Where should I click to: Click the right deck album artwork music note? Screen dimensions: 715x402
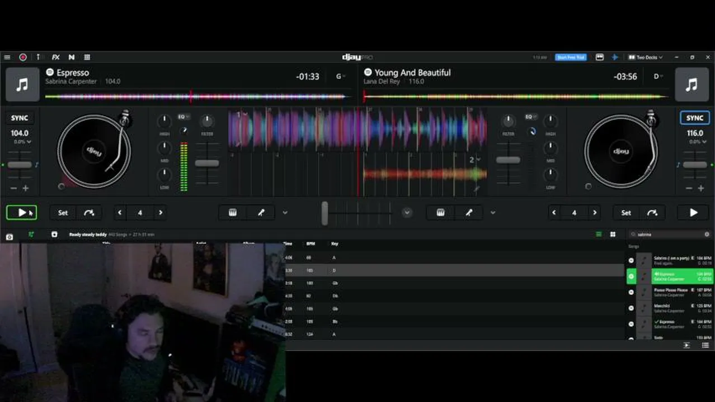pos(692,84)
